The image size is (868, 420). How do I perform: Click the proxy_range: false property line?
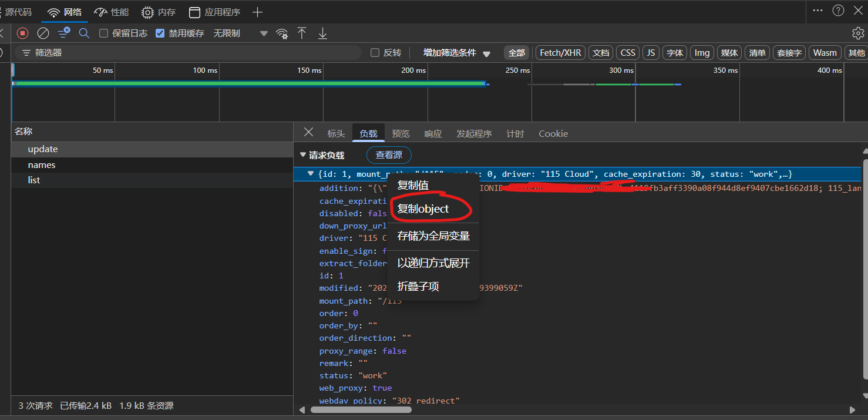tap(362, 351)
